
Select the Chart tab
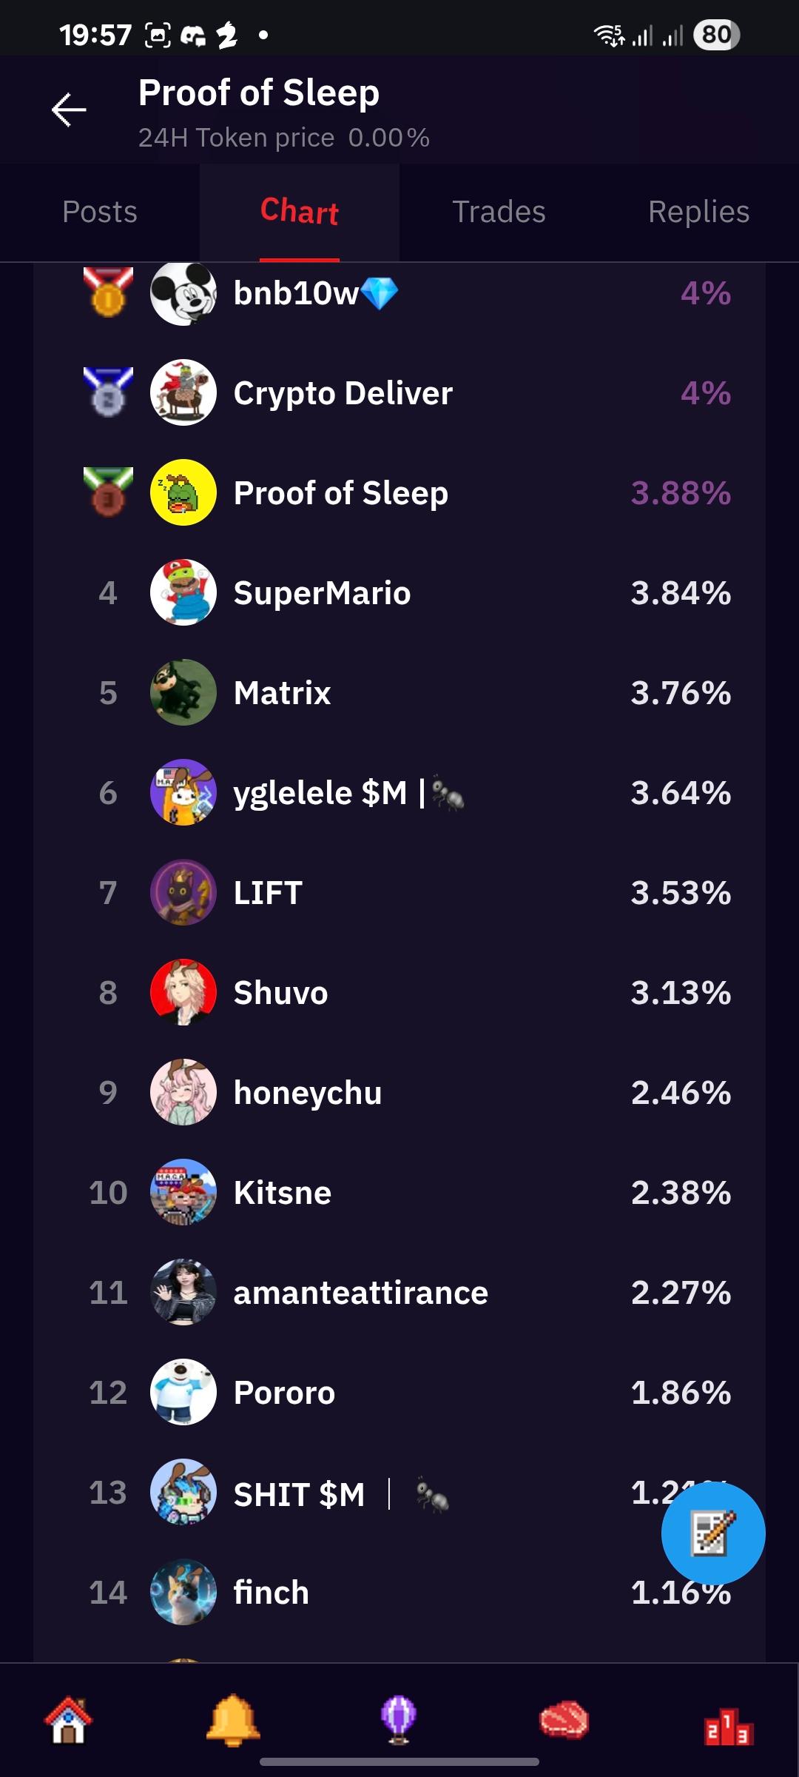pos(300,212)
